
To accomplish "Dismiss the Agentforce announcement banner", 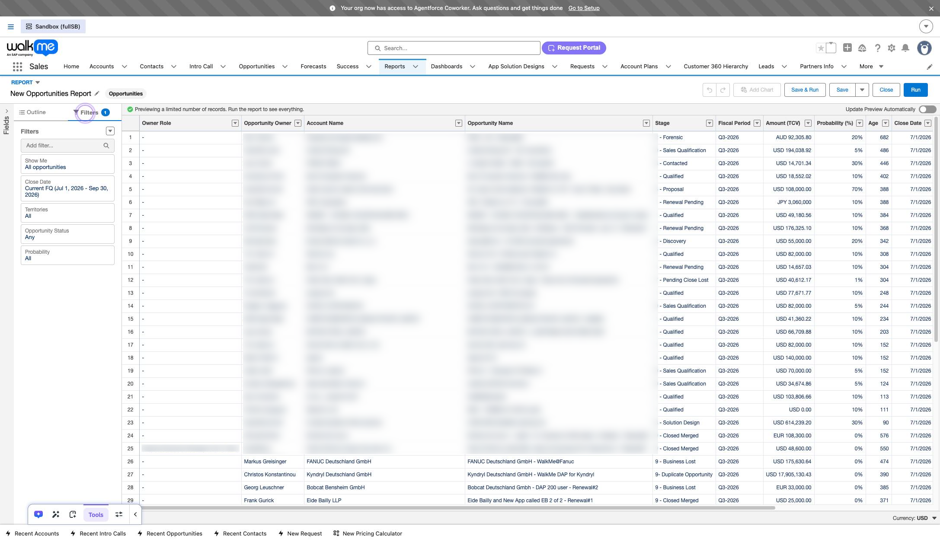I will click(x=931, y=8).
